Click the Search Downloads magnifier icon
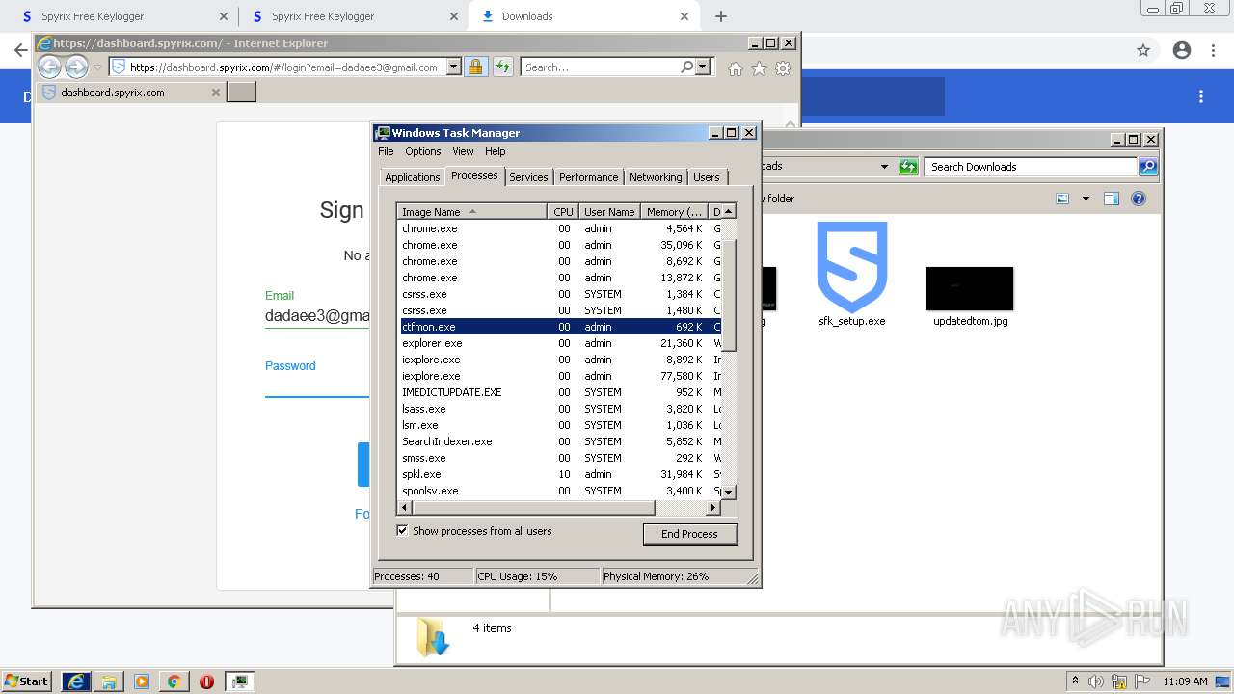Viewport: 1234px width, 694px height. (x=1147, y=167)
